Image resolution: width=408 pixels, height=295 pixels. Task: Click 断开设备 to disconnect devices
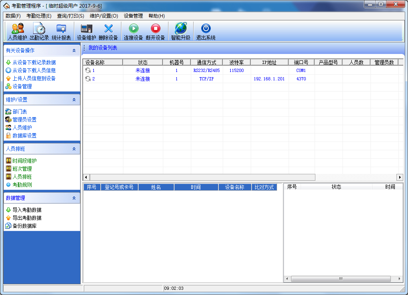[156, 31]
